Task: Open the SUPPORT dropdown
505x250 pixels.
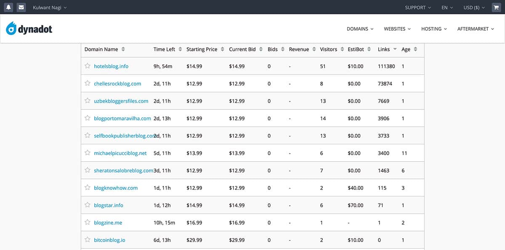Action: click(418, 8)
